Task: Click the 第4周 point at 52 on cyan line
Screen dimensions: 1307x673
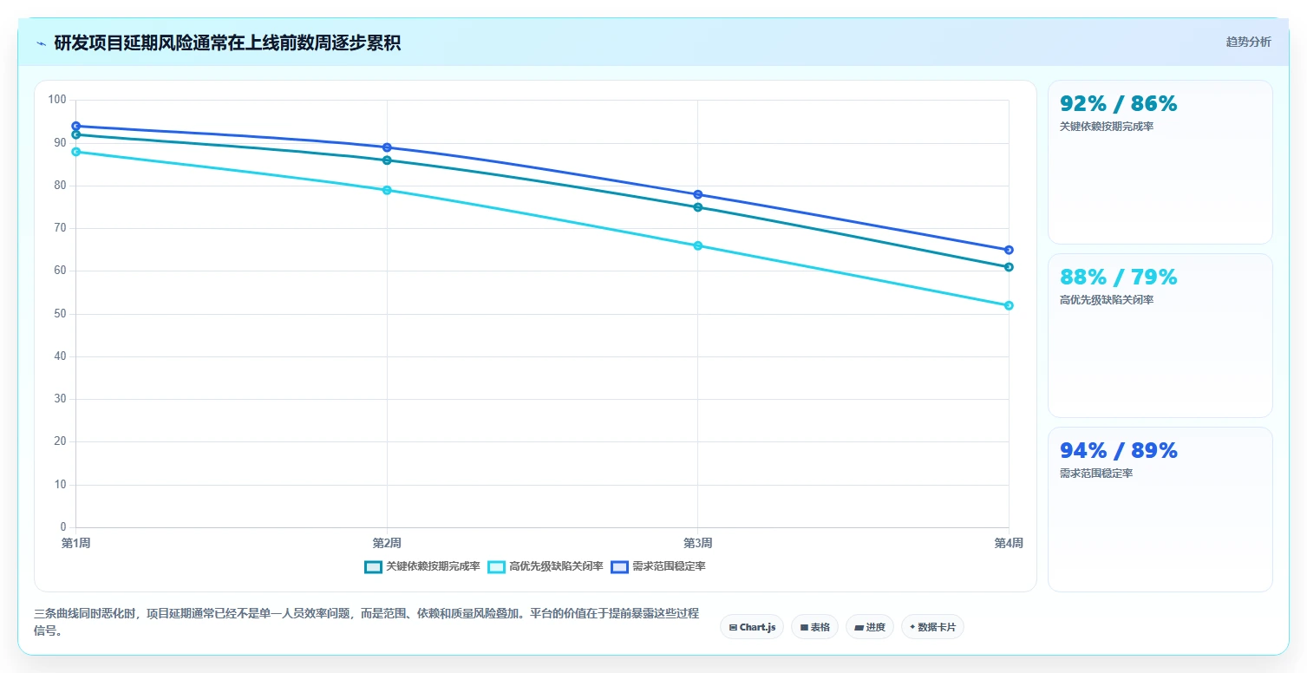Action: tap(1009, 305)
